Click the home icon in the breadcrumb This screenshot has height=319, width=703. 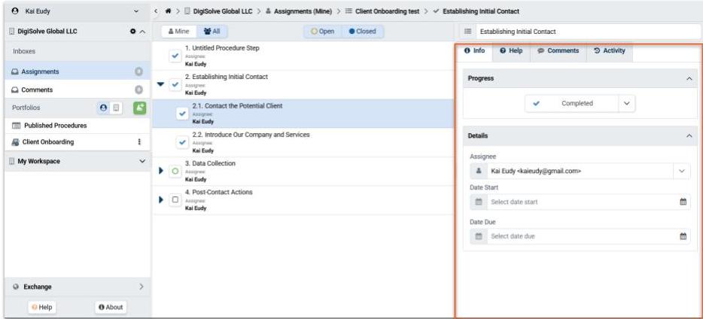pos(167,11)
